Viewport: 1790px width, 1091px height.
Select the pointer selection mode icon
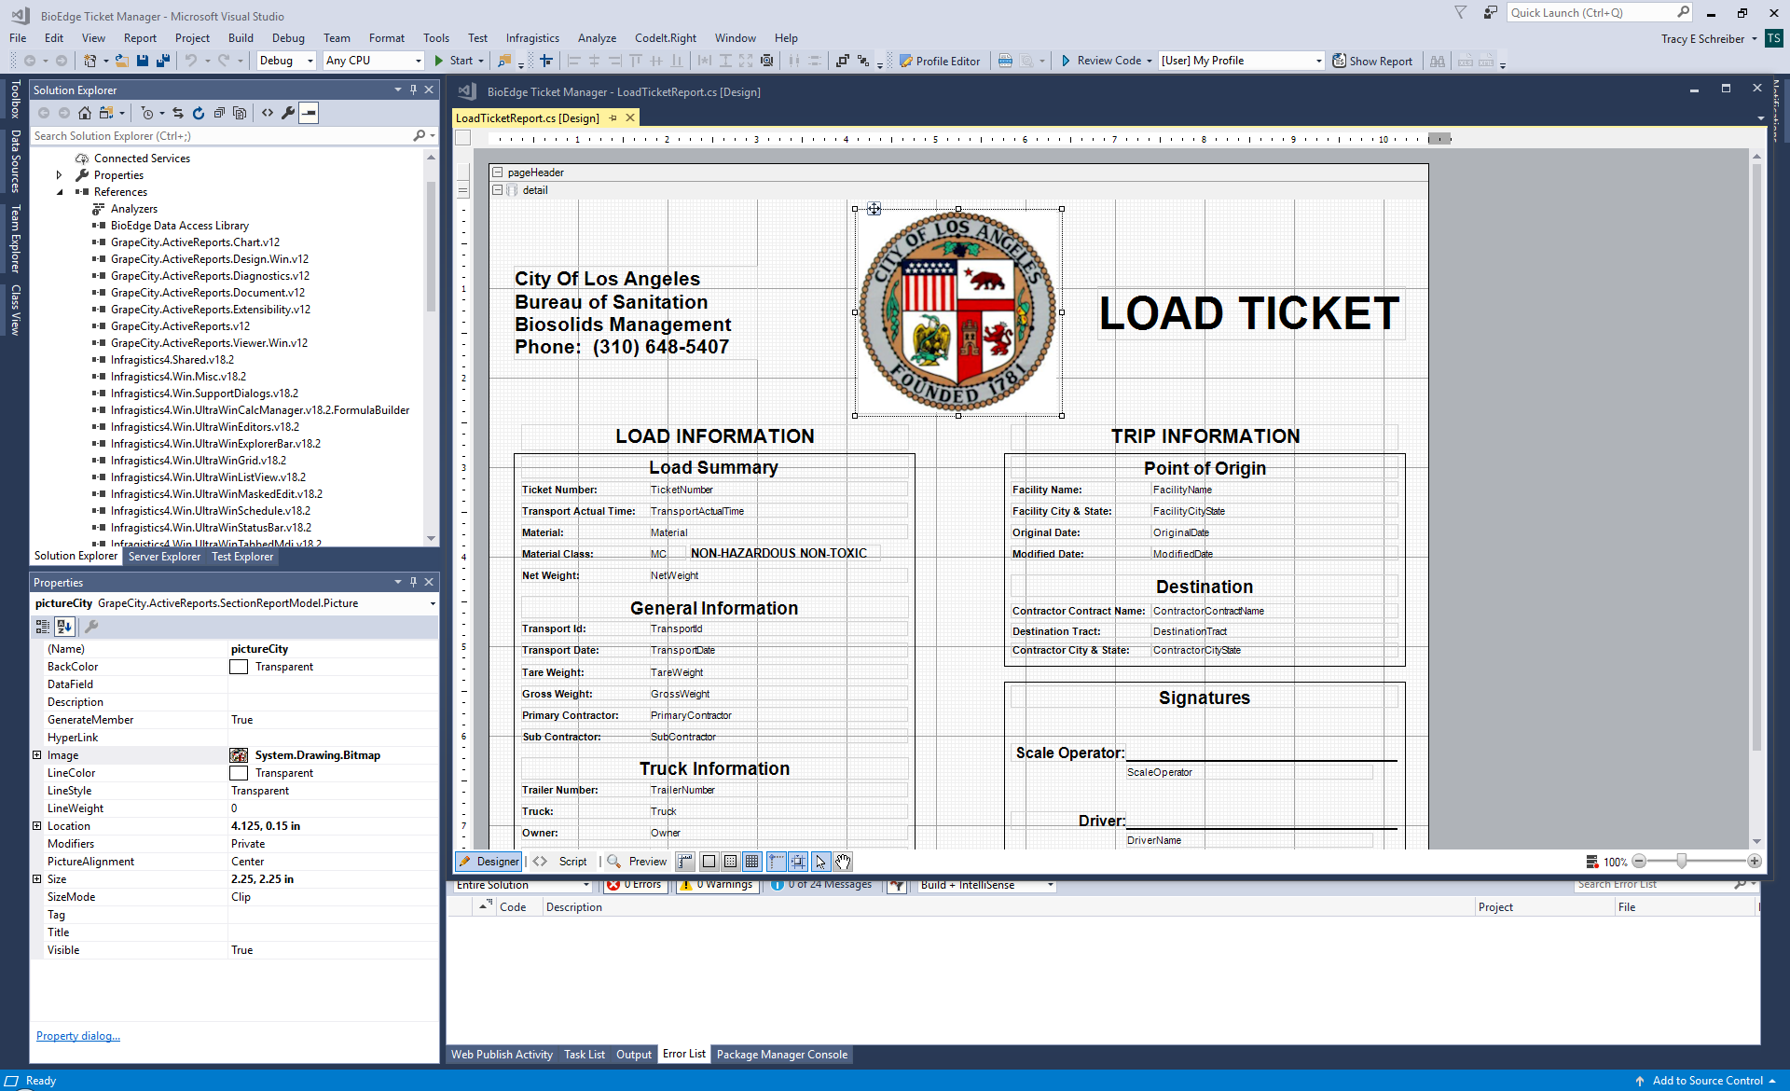click(820, 862)
